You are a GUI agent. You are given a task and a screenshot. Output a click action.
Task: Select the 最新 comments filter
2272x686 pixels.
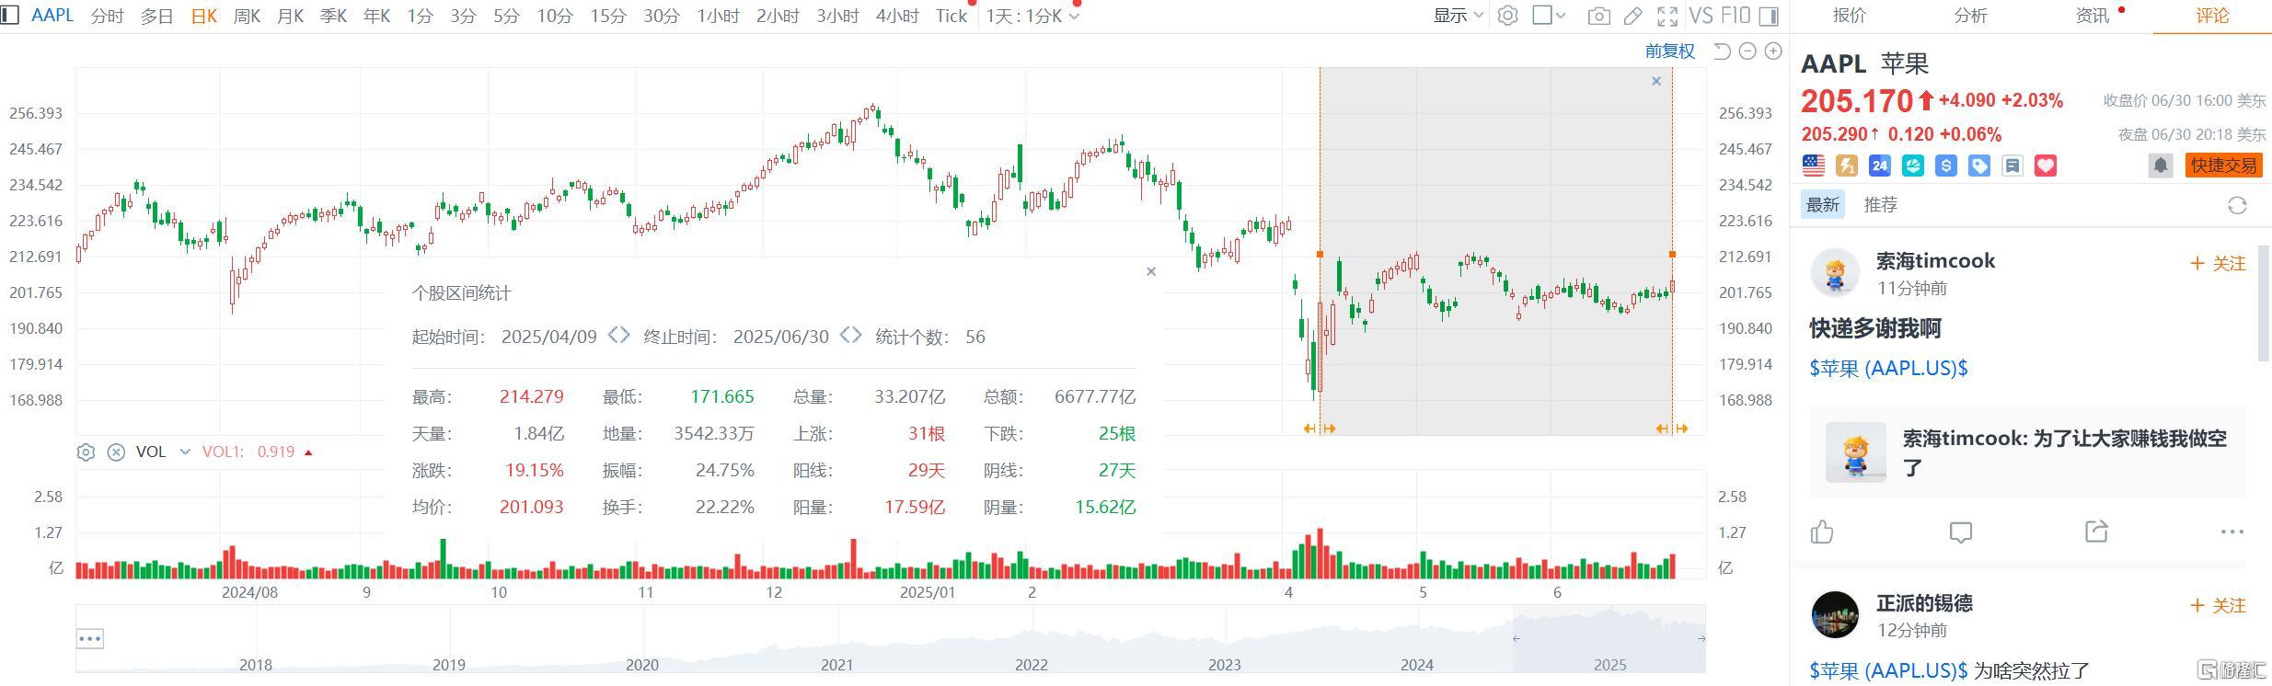[1823, 205]
